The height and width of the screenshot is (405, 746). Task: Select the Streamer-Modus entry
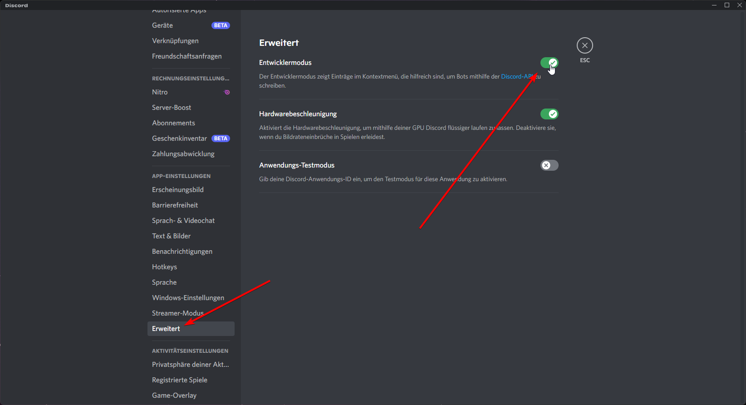[177, 313]
